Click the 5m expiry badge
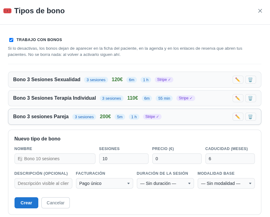270x217 pixels. click(120, 117)
